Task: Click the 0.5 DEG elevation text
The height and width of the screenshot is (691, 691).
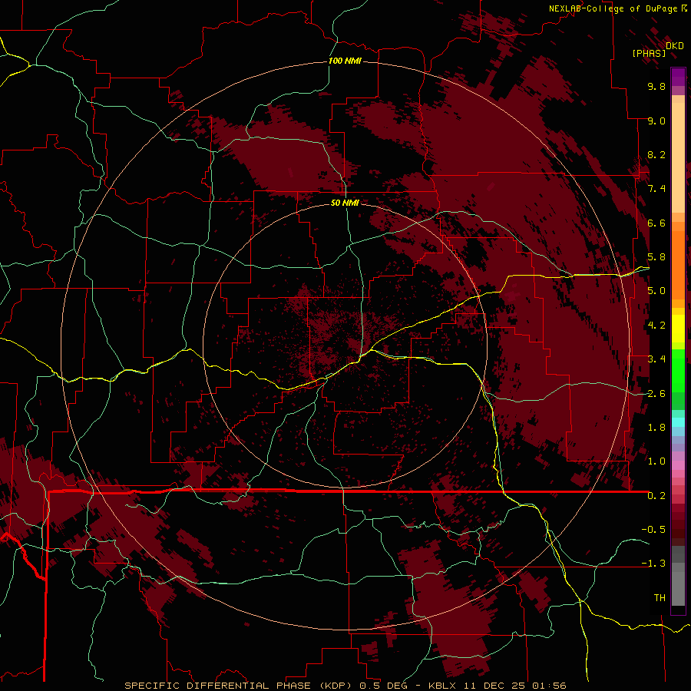Action: pos(383,686)
